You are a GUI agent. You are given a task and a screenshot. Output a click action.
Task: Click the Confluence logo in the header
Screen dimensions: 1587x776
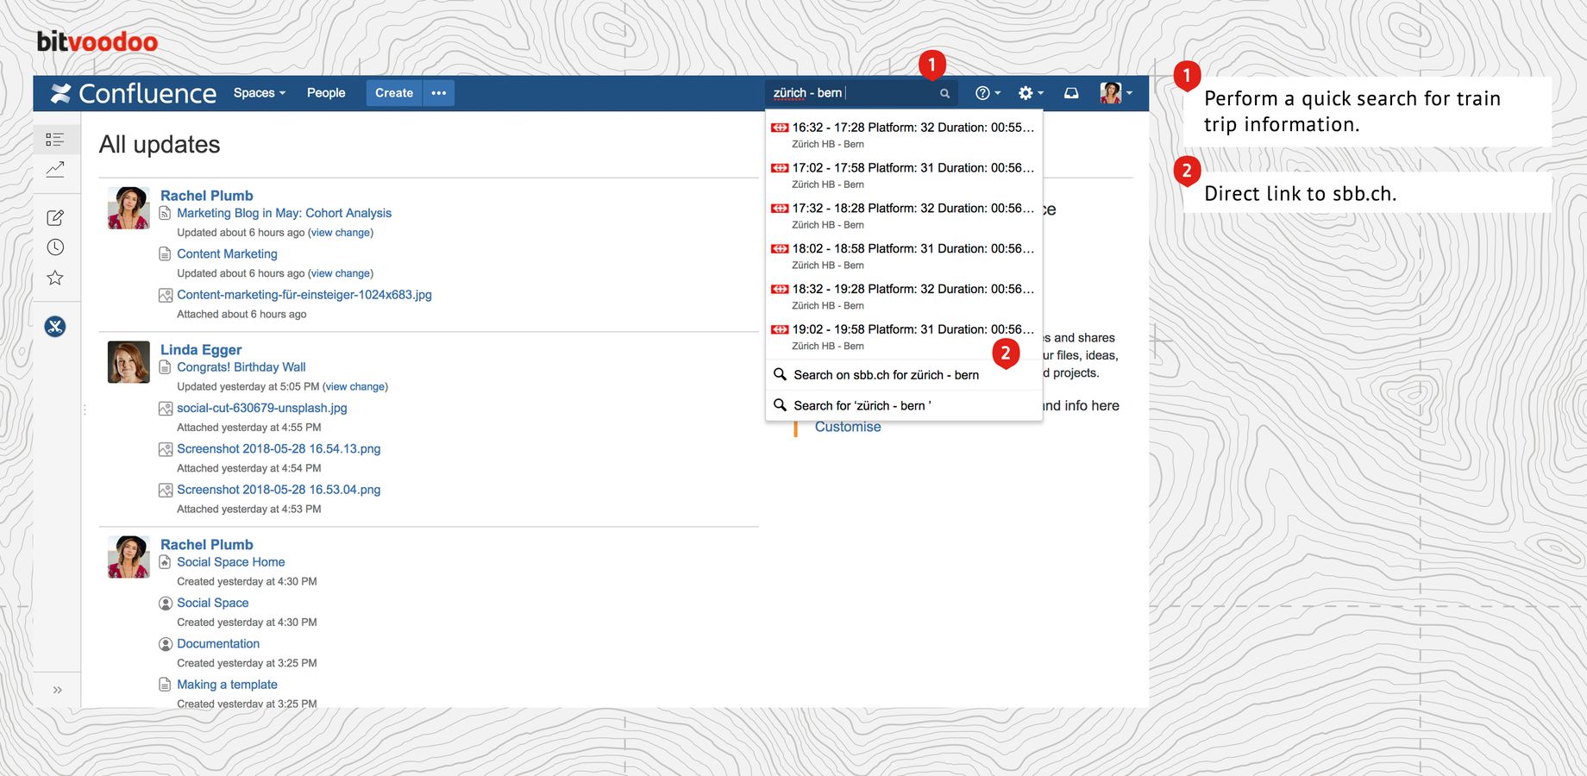coord(133,93)
